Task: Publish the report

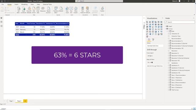Action: coord(102,9)
